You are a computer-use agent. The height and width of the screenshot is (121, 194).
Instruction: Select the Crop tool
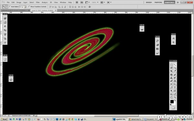pos(171,71)
